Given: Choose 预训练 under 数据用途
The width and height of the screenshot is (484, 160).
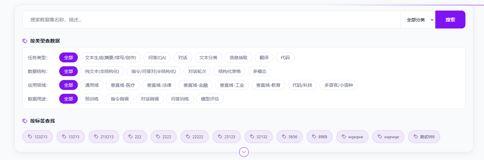Looking at the screenshot, I should pyautogui.click(x=92, y=99).
